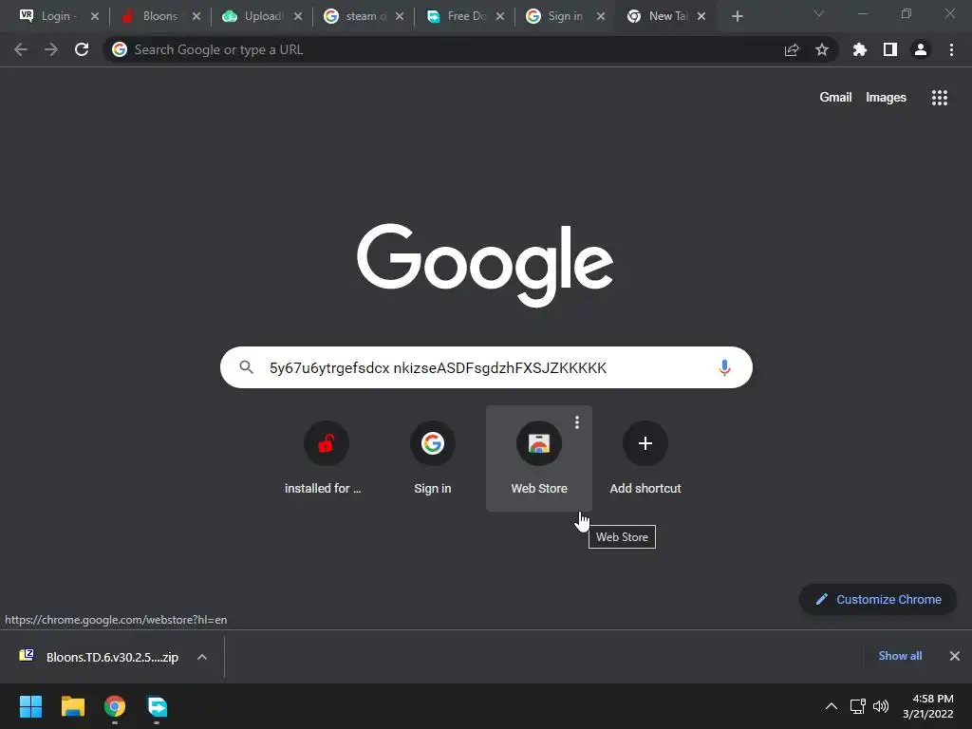Start voice search with microphone icon
Image resolution: width=972 pixels, height=729 pixels.
[x=724, y=367]
